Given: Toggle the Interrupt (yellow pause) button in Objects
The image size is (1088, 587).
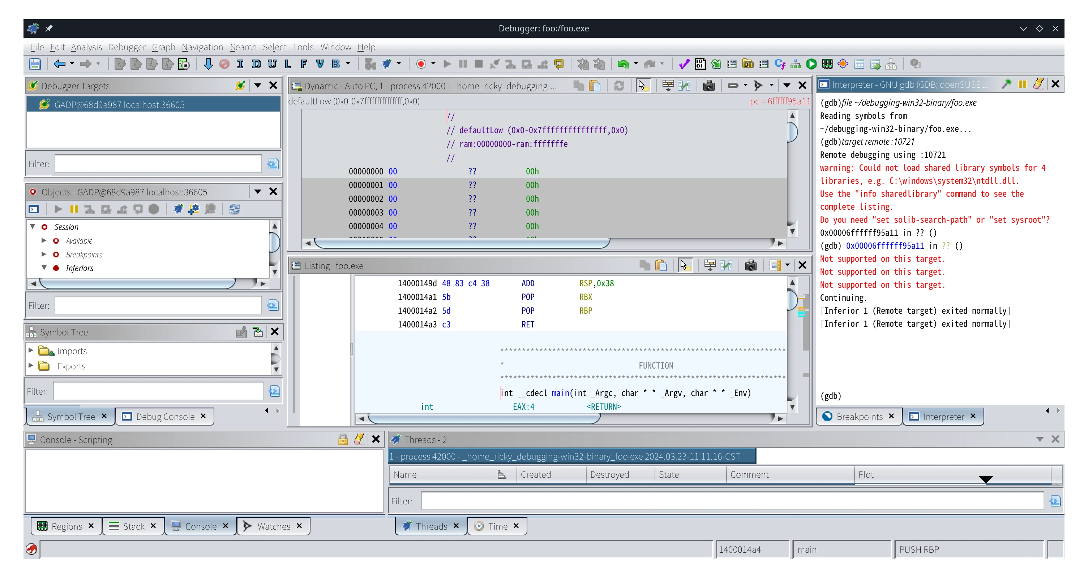Looking at the screenshot, I should pyautogui.click(x=74, y=209).
